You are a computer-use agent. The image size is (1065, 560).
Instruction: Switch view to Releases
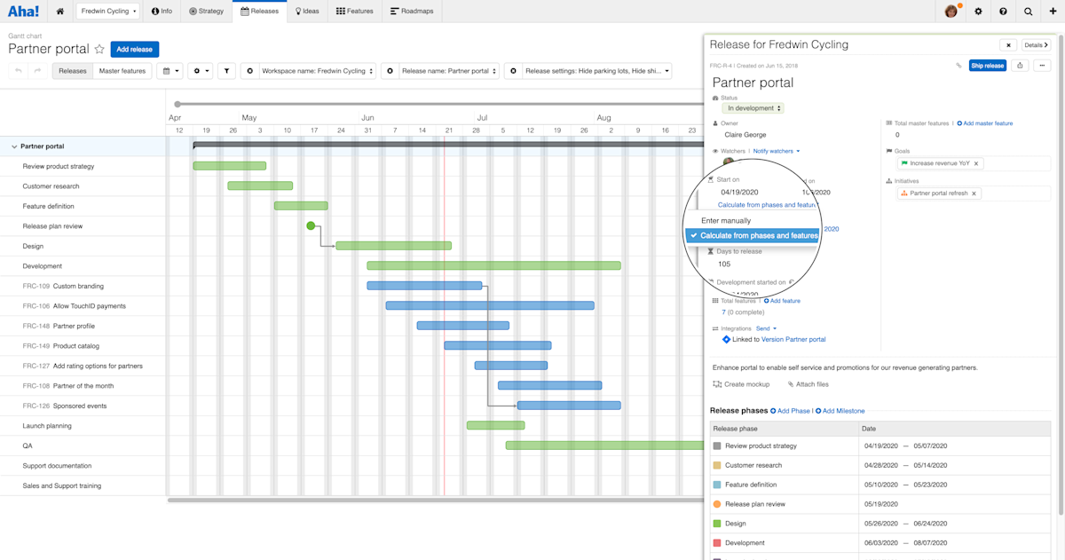(73, 71)
